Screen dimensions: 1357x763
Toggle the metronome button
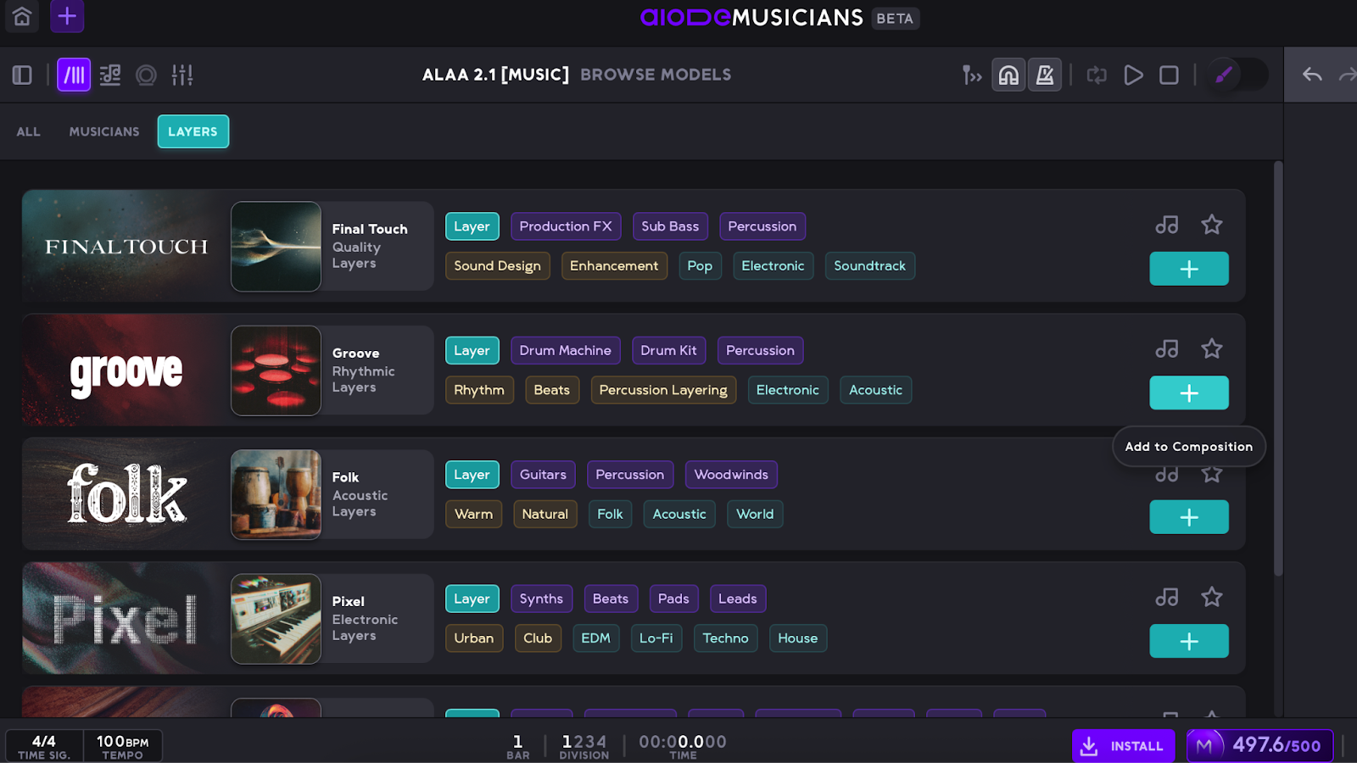pos(1045,75)
